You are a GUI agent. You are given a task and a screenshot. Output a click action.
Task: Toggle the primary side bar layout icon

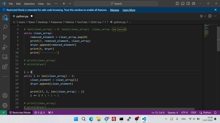tap(177, 4)
